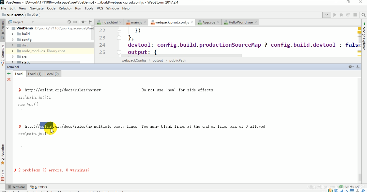Expand the node_modules folder
The height and width of the screenshot is (192, 367).
[x=13, y=51]
